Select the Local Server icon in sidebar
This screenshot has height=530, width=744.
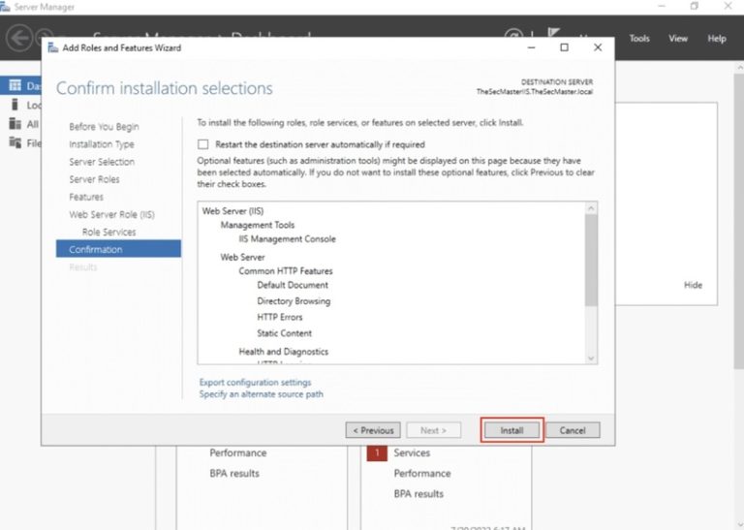(x=15, y=105)
